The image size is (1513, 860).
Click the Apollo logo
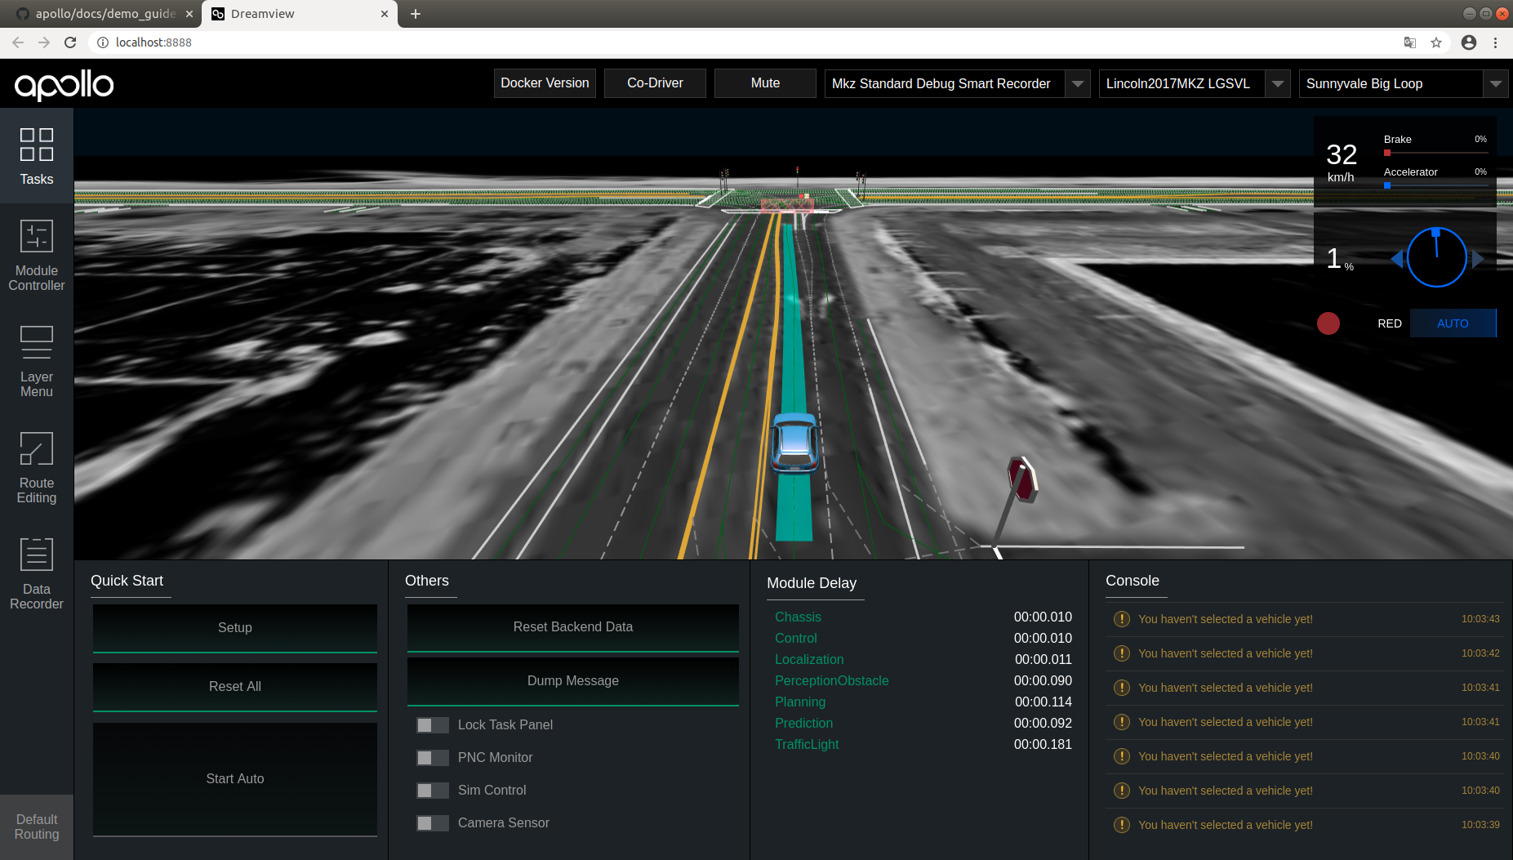pos(63,84)
